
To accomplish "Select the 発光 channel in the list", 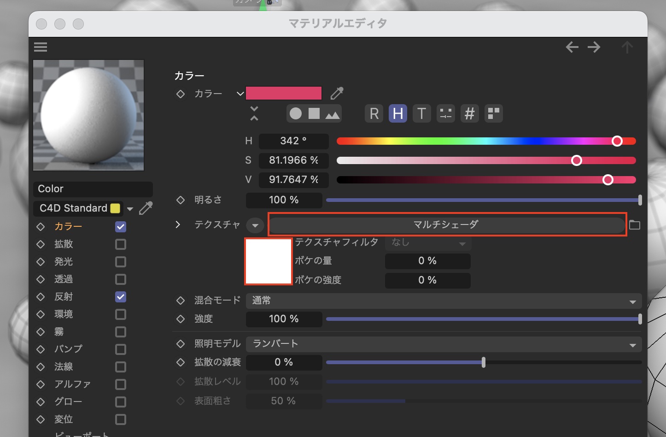I will tap(64, 262).
